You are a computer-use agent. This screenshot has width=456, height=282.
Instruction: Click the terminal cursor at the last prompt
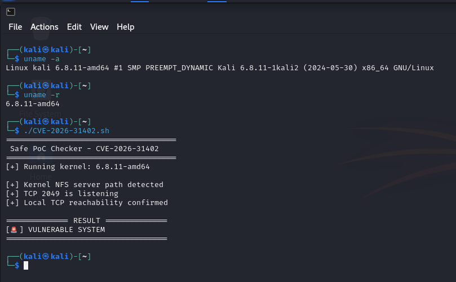[26, 265]
